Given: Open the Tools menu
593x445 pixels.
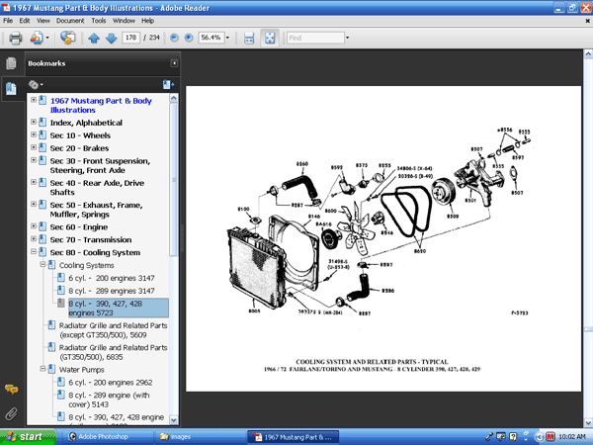Looking at the screenshot, I should (x=98, y=21).
